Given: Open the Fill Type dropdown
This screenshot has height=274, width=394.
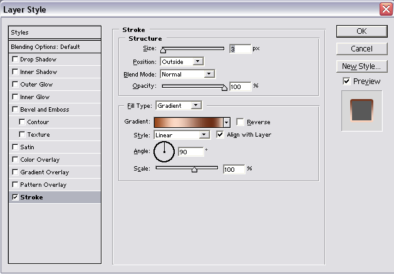Looking at the screenshot, I should tap(179, 105).
